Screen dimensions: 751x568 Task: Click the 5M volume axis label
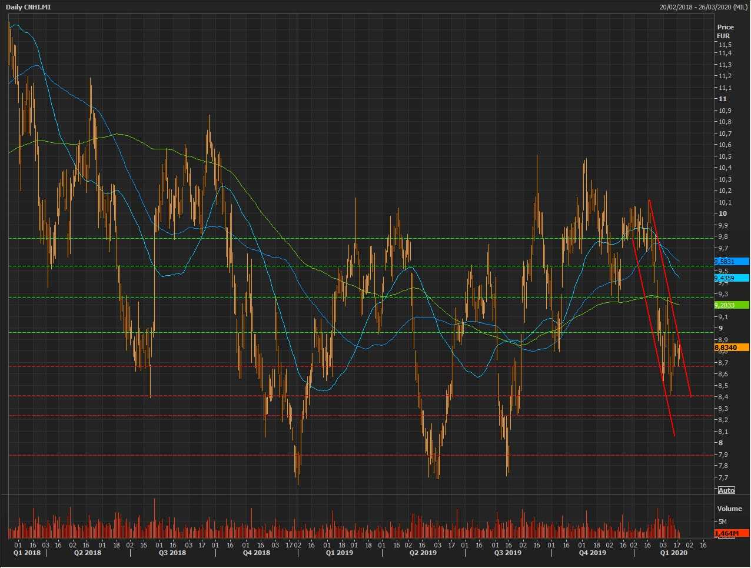tap(722, 522)
